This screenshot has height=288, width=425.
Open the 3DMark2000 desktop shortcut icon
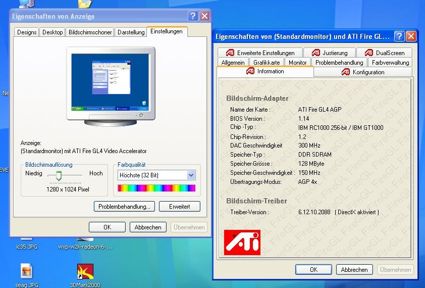tap(85, 272)
